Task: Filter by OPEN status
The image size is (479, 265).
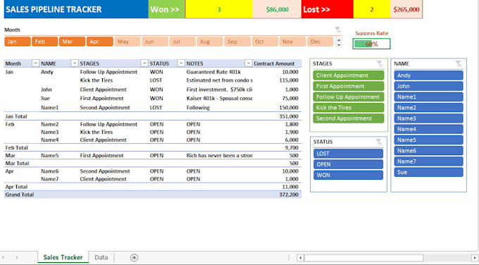Action: (x=348, y=164)
